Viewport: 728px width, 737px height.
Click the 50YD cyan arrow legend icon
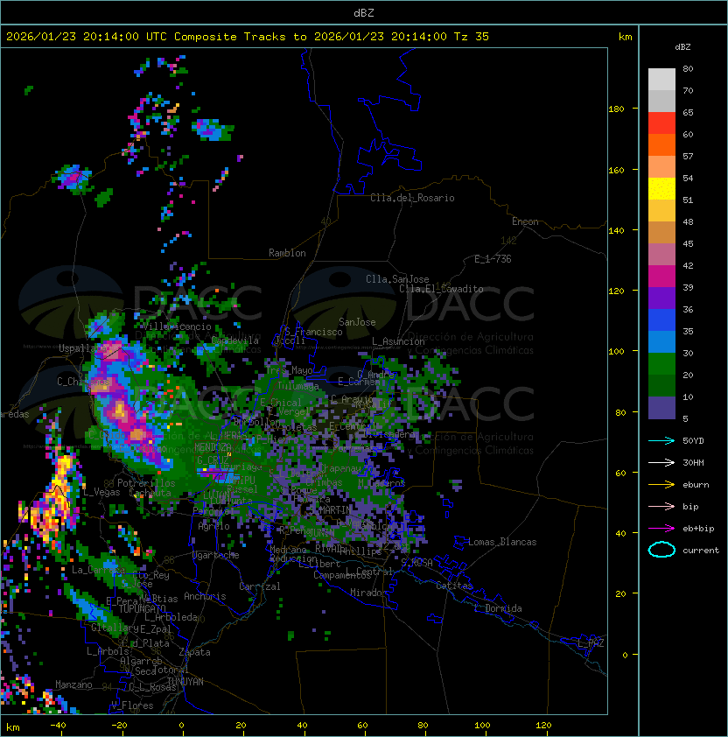click(x=661, y=441)
